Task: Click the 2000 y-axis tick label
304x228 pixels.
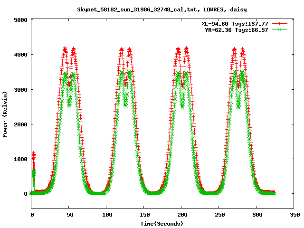Action: click(20, 124)
